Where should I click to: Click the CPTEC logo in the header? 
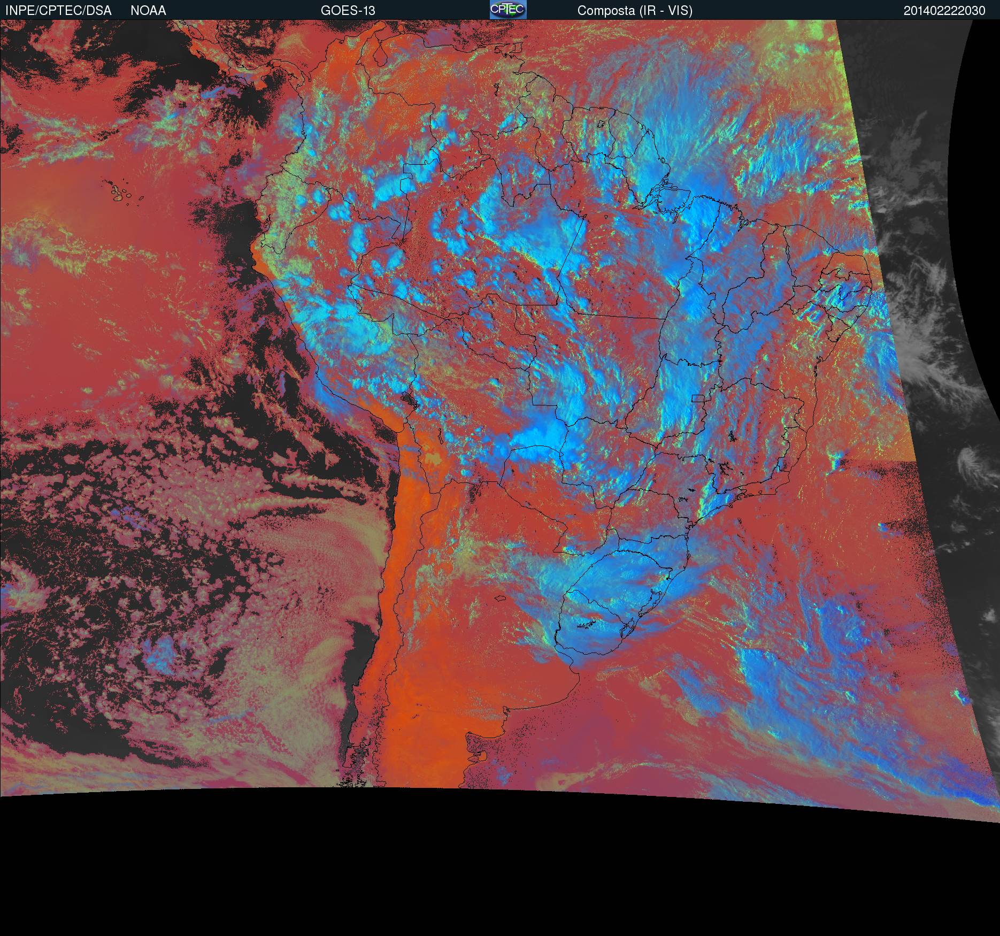[508, 10]
